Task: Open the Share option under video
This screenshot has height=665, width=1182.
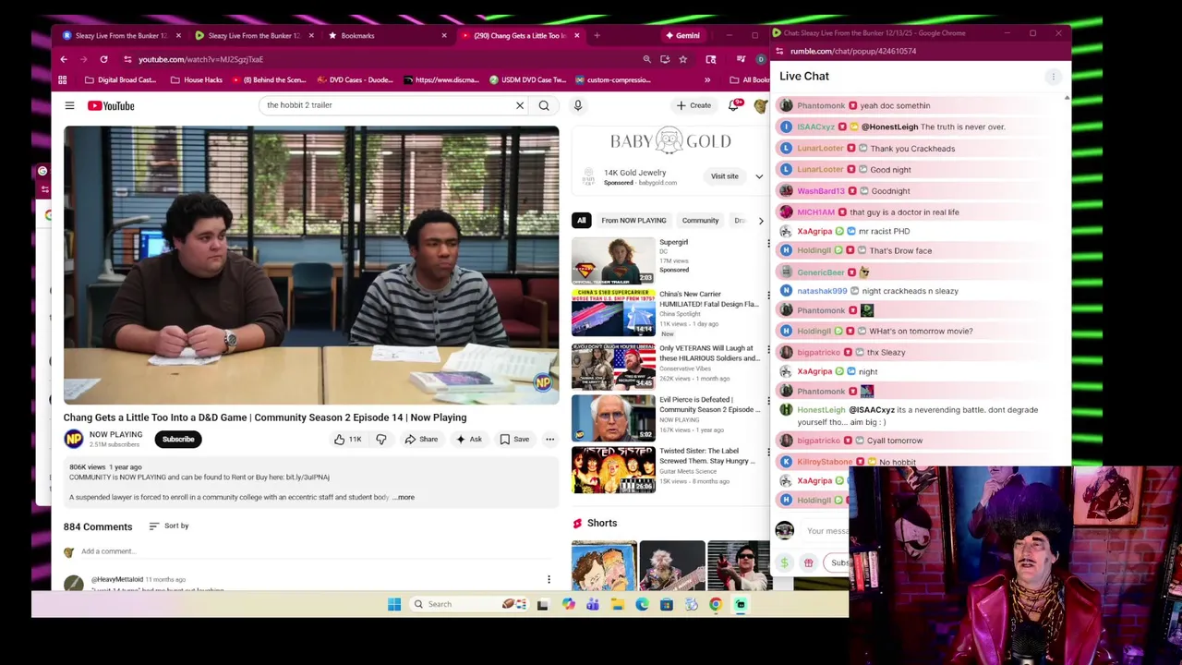Action: 421,440
